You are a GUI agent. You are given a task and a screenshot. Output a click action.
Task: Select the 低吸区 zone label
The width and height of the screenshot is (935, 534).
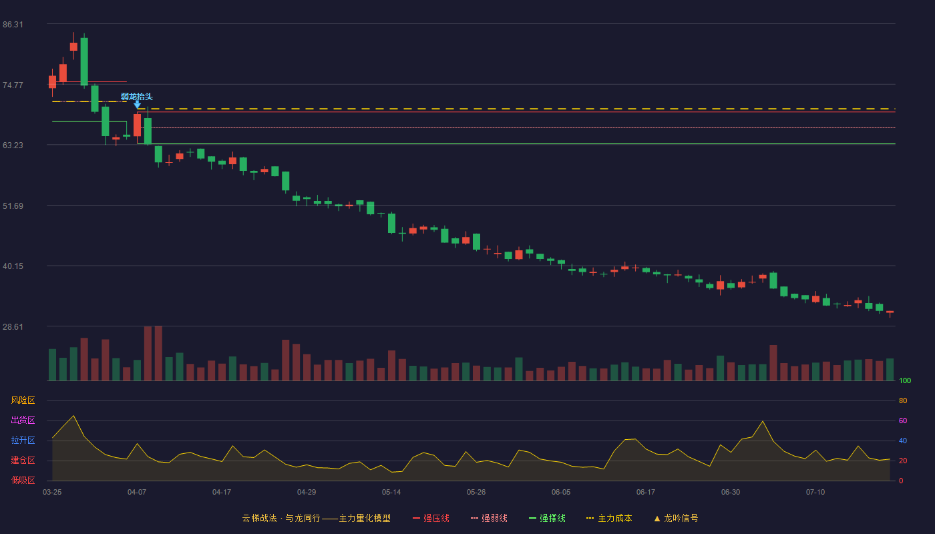(23, 480)
